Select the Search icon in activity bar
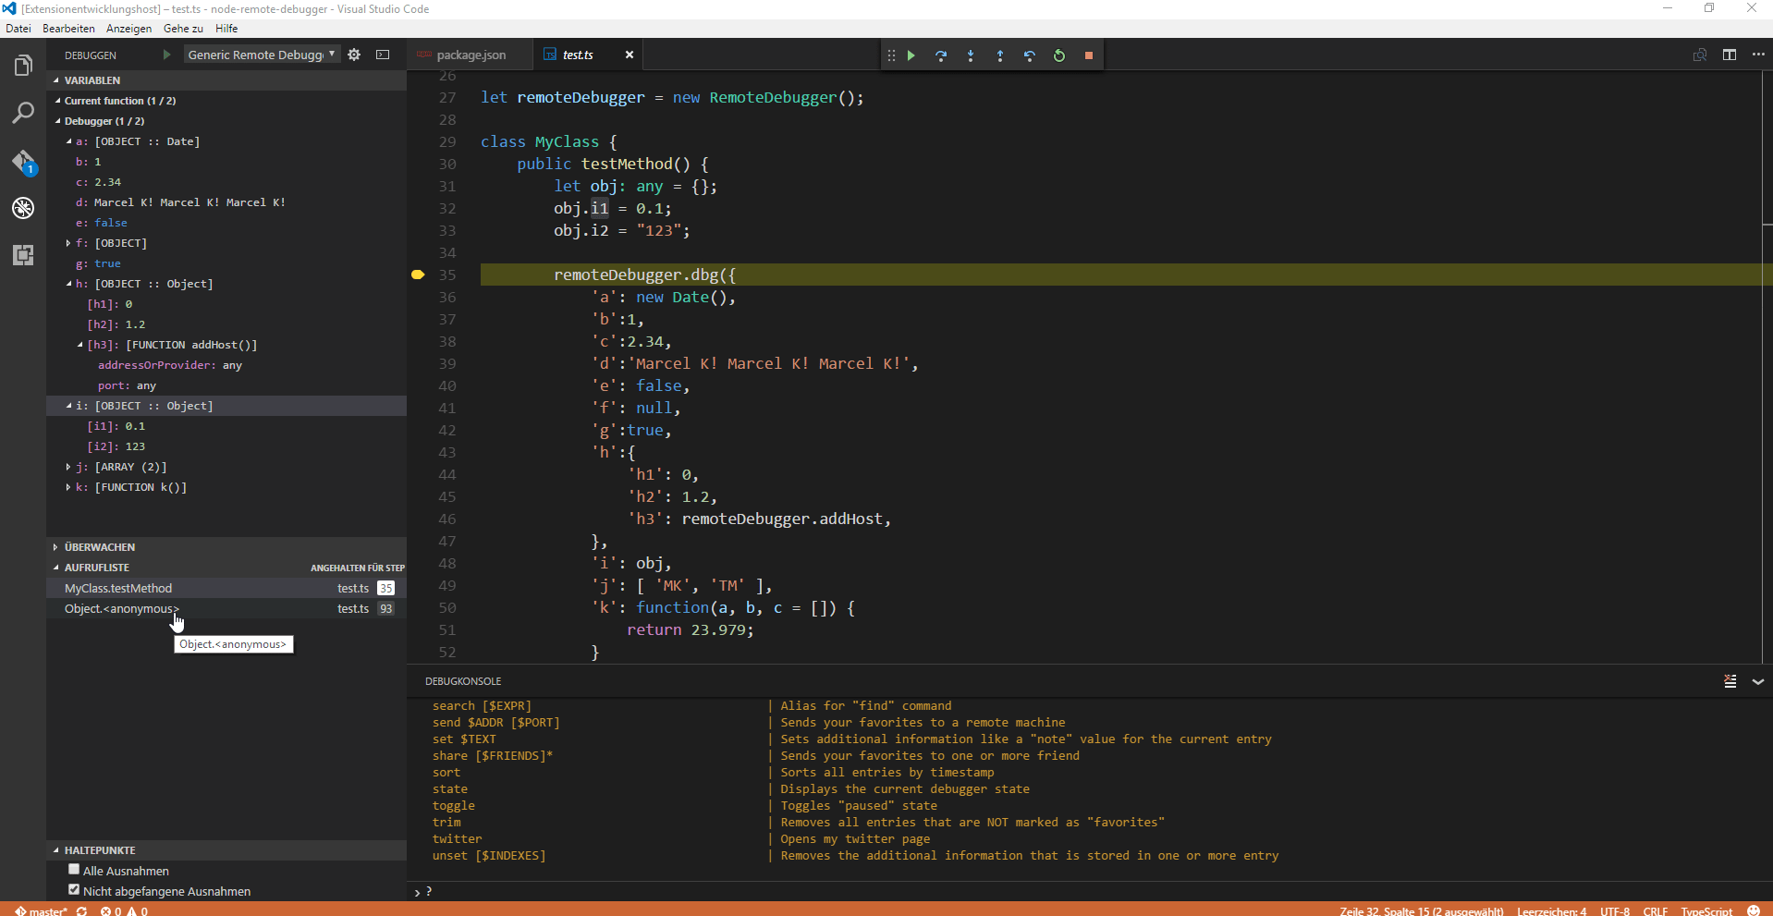The height and width of the screenshot is (916, 1773). [22, 112]
